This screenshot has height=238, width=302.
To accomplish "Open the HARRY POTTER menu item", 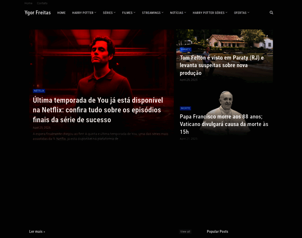I will pyautogui.click(x=83, y=13).
